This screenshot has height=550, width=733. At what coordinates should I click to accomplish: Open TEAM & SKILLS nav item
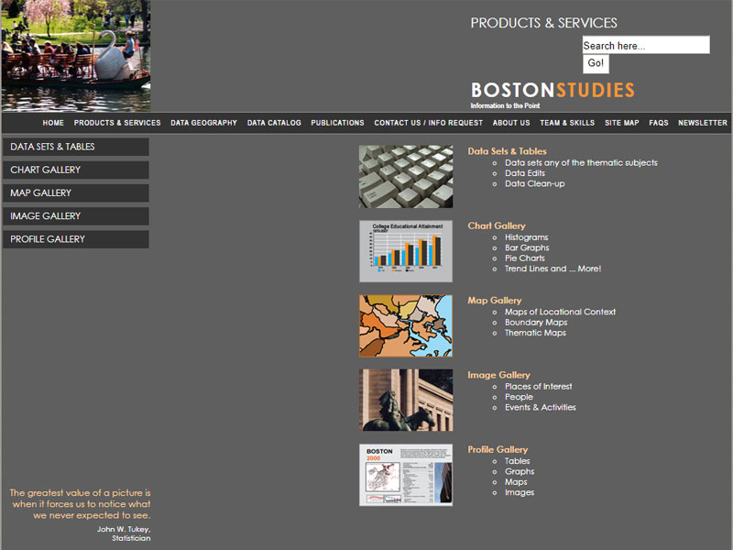tap(567, 123)
